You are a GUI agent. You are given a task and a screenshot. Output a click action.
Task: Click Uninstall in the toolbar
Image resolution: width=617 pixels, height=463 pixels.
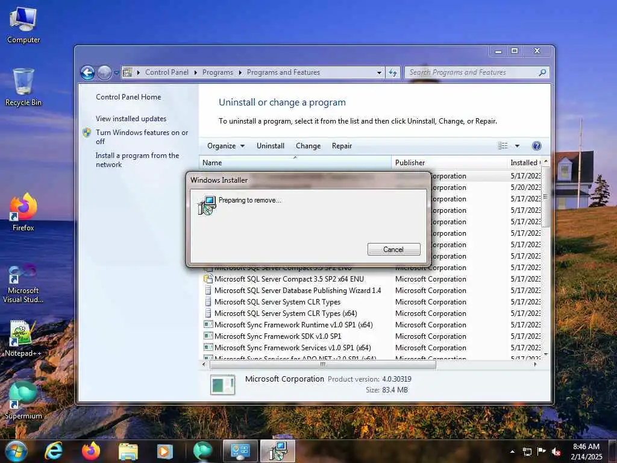click(x=271, y=146)
